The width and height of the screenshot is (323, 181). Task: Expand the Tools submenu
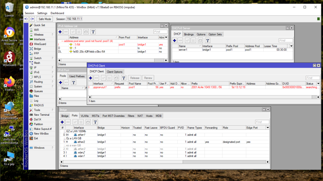[53, 110]
